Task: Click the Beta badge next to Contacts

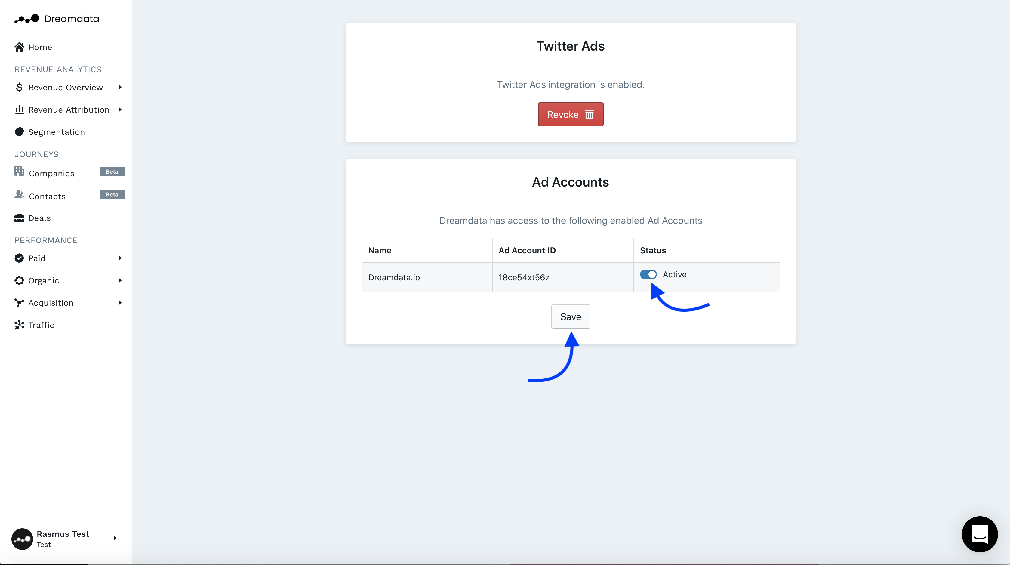Action: (112, 194)
